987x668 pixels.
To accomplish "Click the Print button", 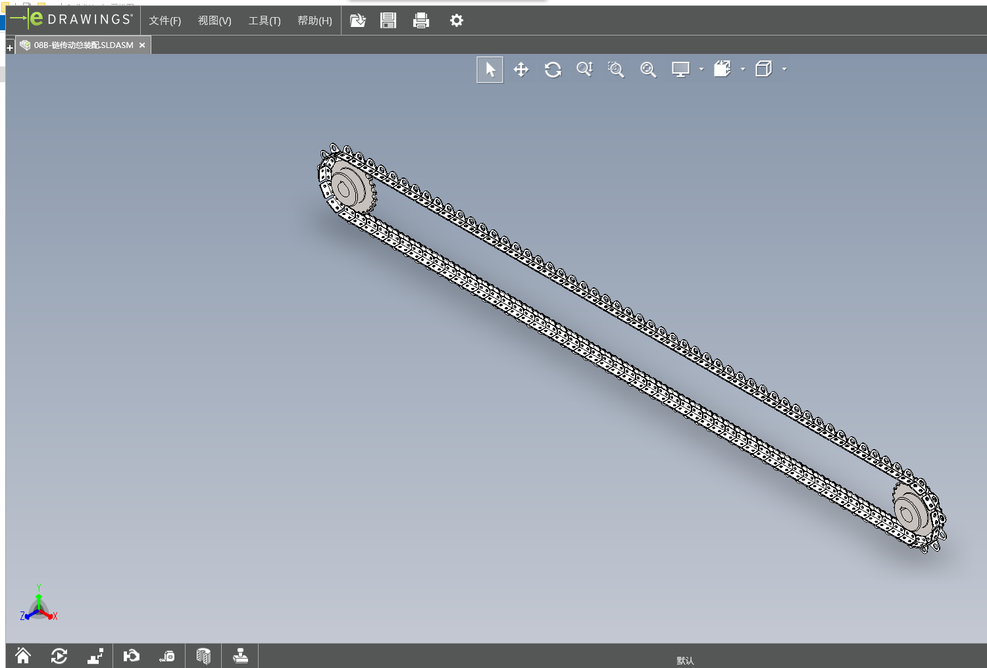I will 420,21.
